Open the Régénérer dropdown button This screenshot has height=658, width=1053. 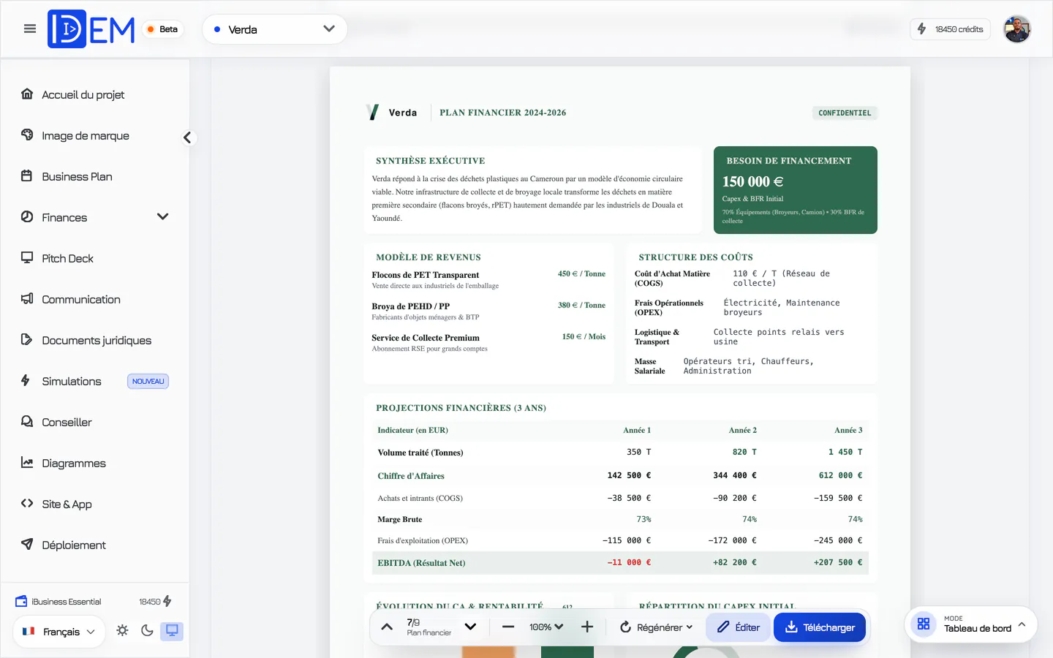[x=656, y=627]
